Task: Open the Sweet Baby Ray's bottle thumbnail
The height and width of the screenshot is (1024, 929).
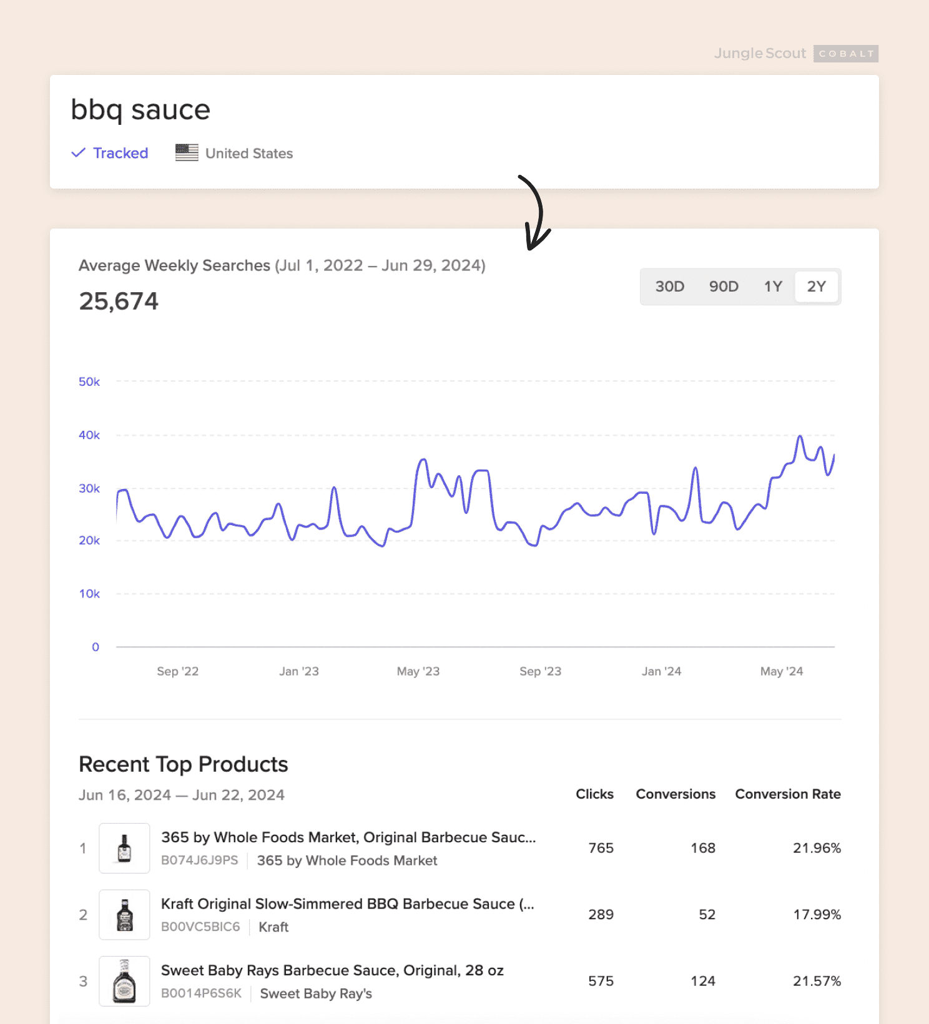Action: [124, 981]
